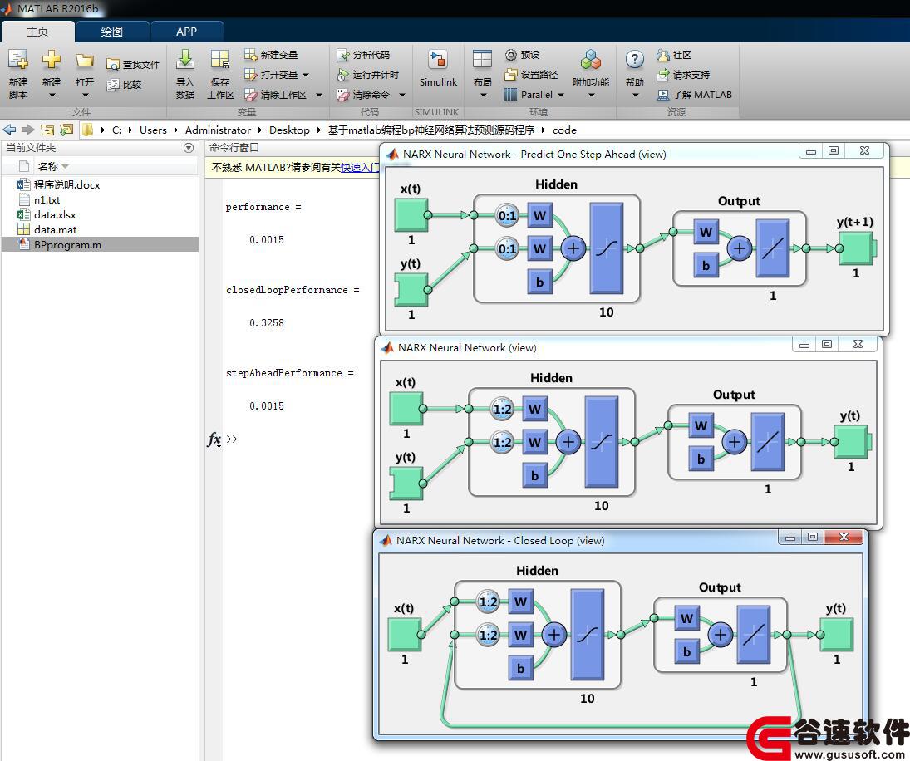
Task: Click the 打开变量 open variable icon
Action: (250, 75)
